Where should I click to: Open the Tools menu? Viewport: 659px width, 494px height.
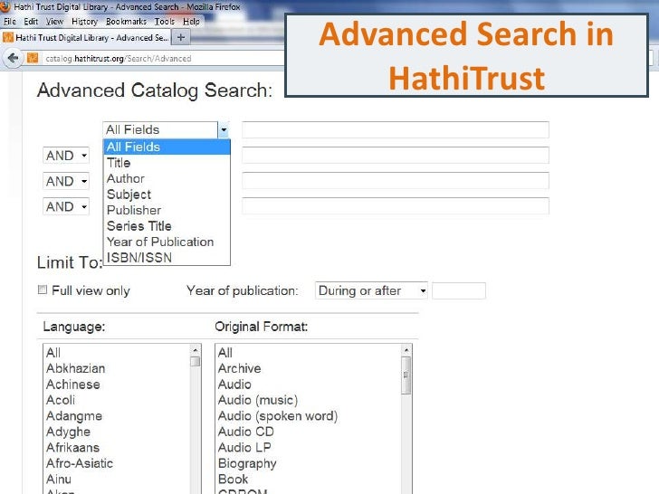point(165,22)
